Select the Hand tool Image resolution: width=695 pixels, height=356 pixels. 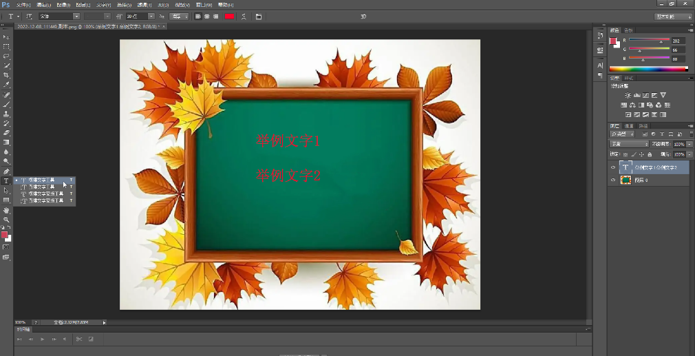[6, 210]
